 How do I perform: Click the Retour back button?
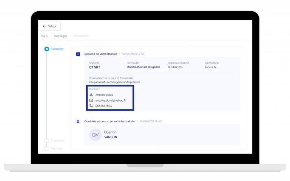49,26
